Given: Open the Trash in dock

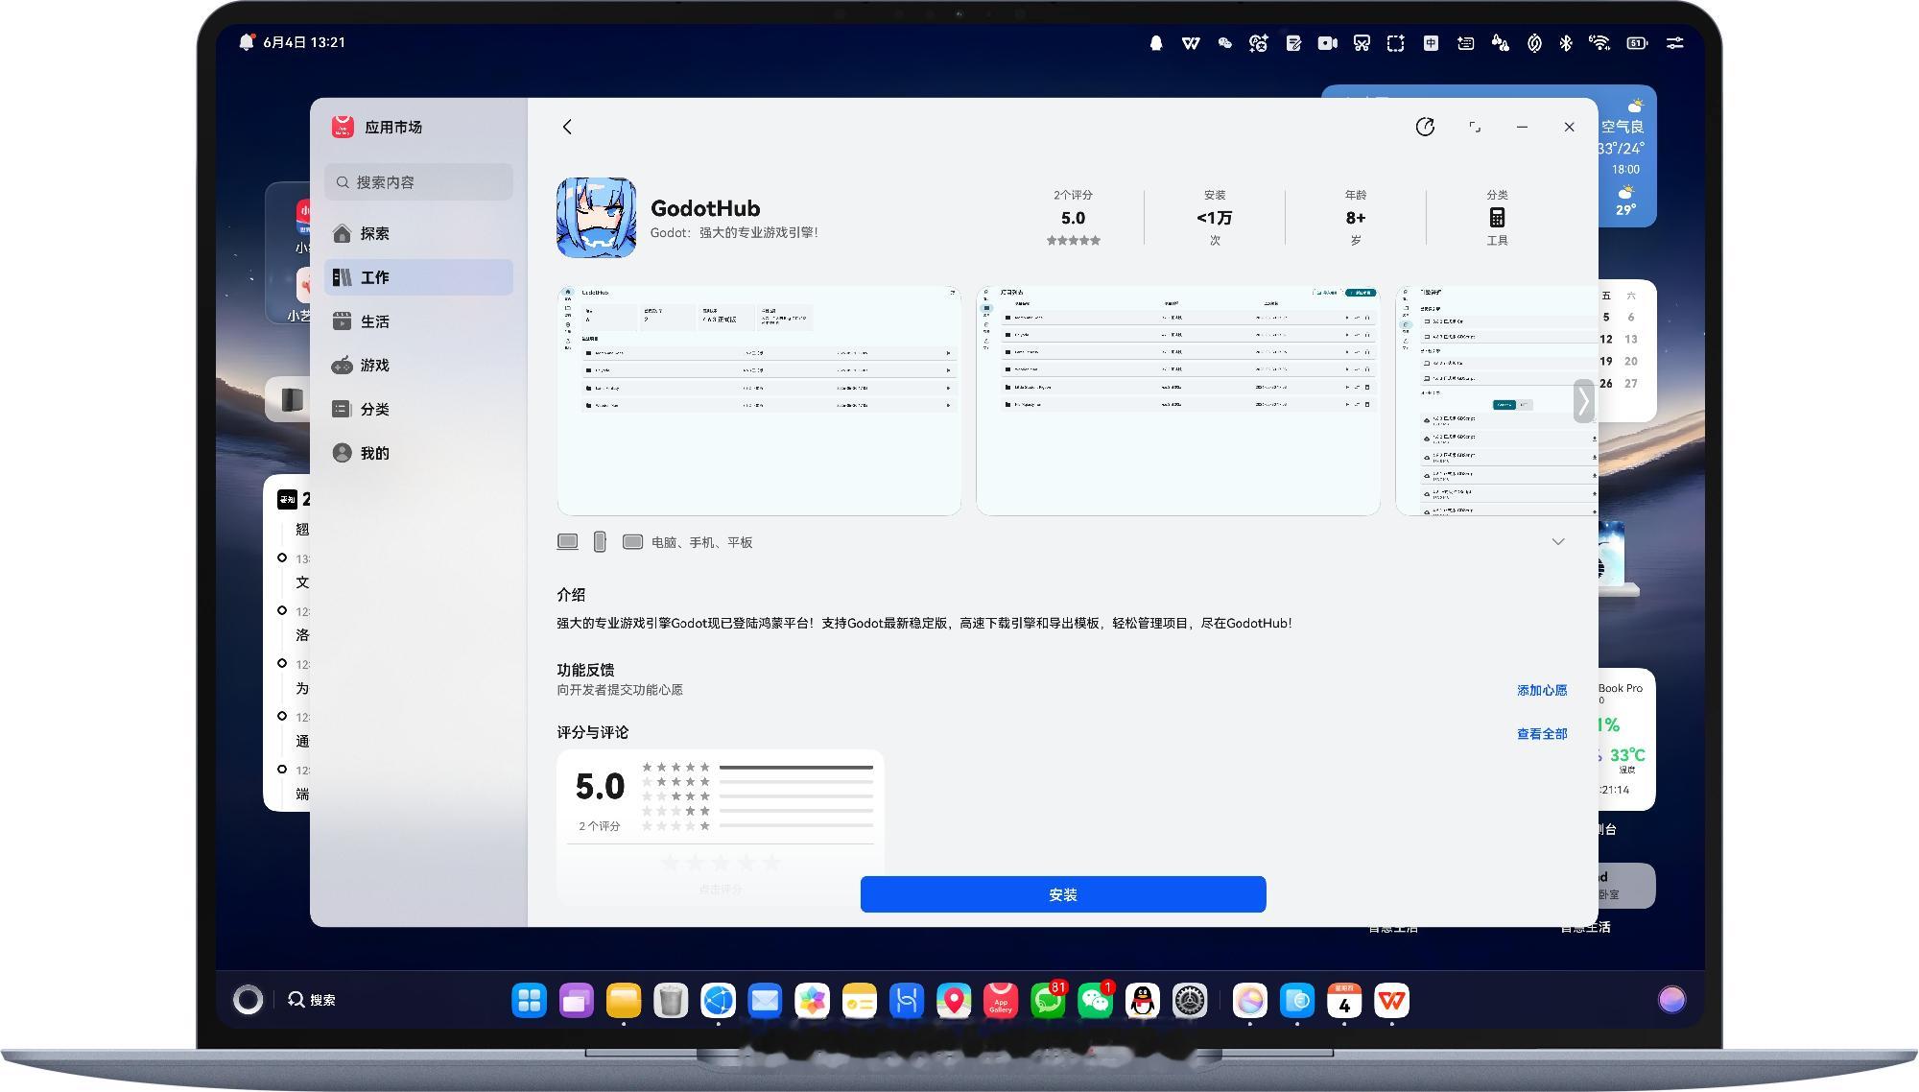Looking at the screenshot, I should [671, 1001].
